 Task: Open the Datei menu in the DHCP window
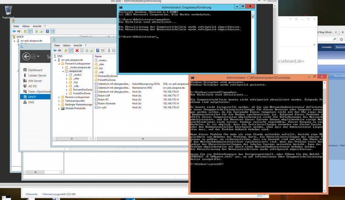16,26
